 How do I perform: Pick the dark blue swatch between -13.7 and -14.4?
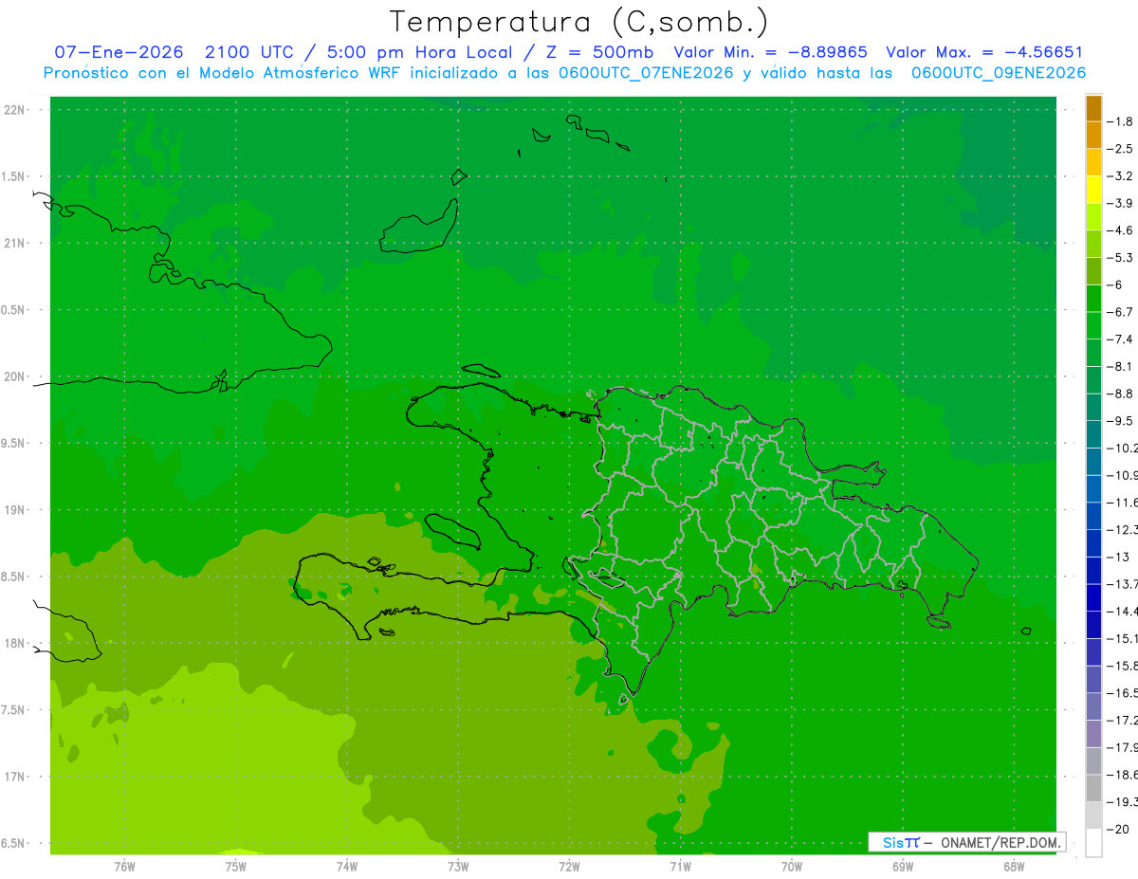pyautogui.click(x=1093, y=597)
